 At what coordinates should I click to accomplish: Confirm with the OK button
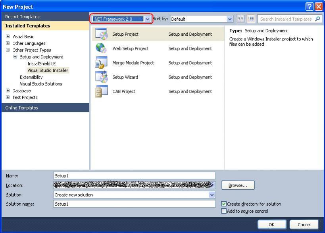pyautogui.click(x=271, y=225)
